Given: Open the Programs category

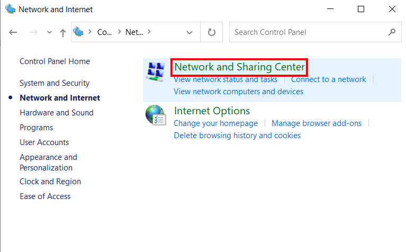Looking at the screenshot, I should (x=36, y=128).
